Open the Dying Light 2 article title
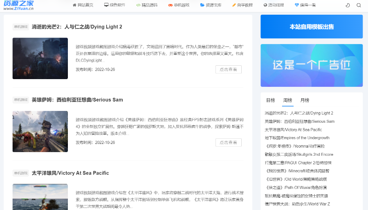This screenshot has height=210, width=368. (x=77, y=27)
